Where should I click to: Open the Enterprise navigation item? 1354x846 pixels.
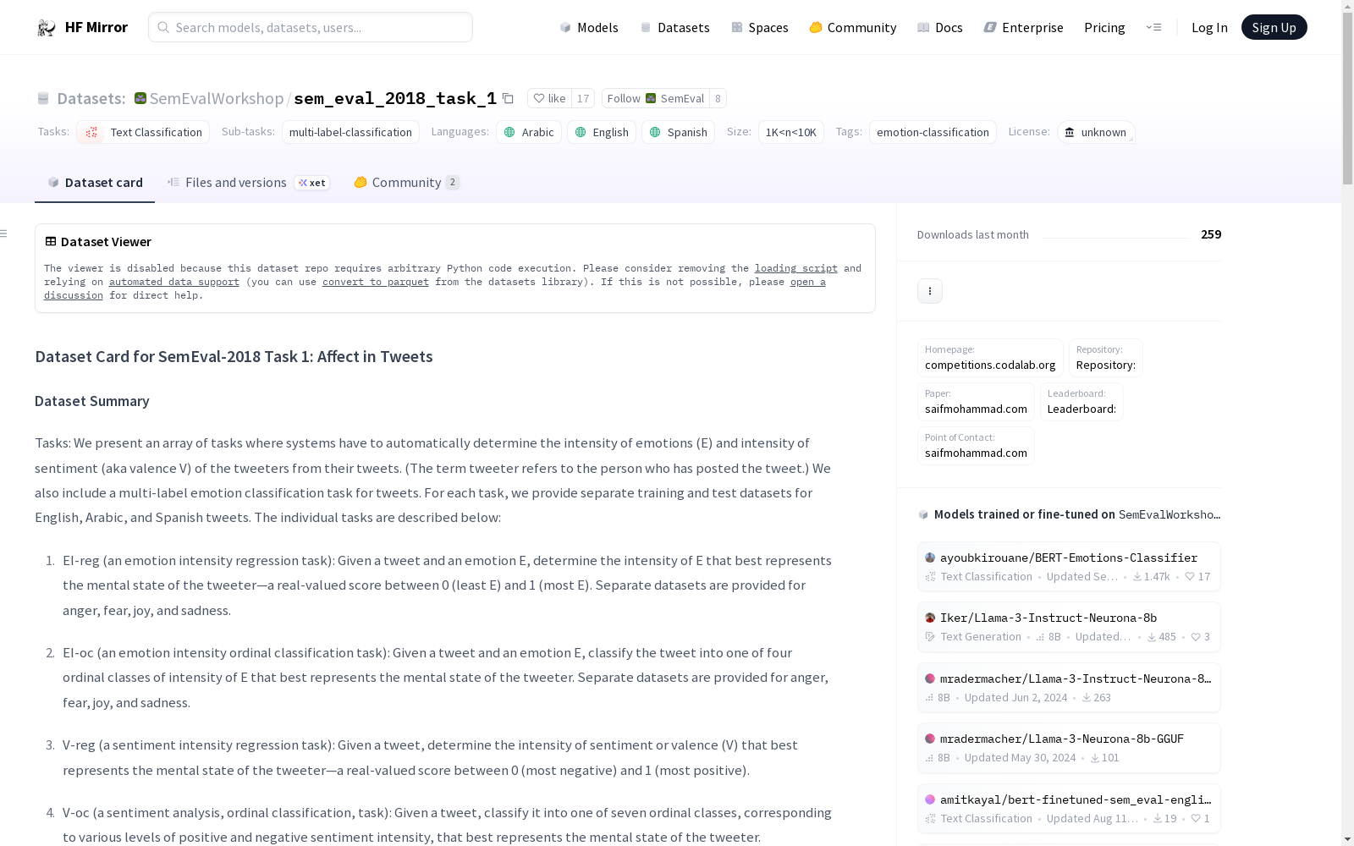(x=1024, y=27)
